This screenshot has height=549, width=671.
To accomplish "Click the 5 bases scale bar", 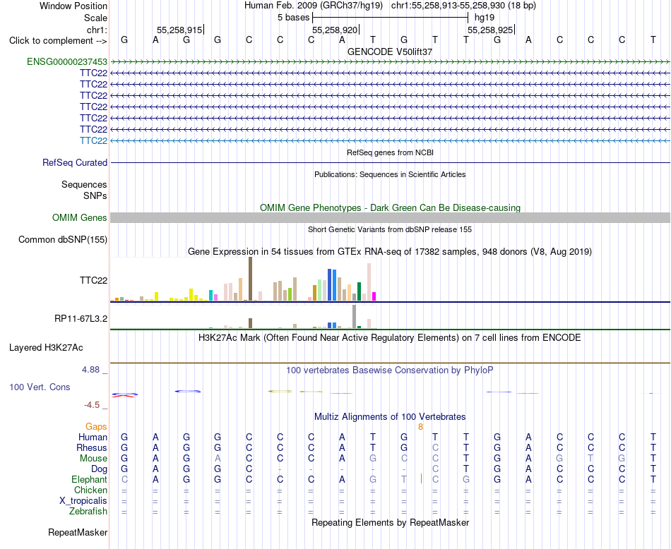I will [x=391, y=18].
